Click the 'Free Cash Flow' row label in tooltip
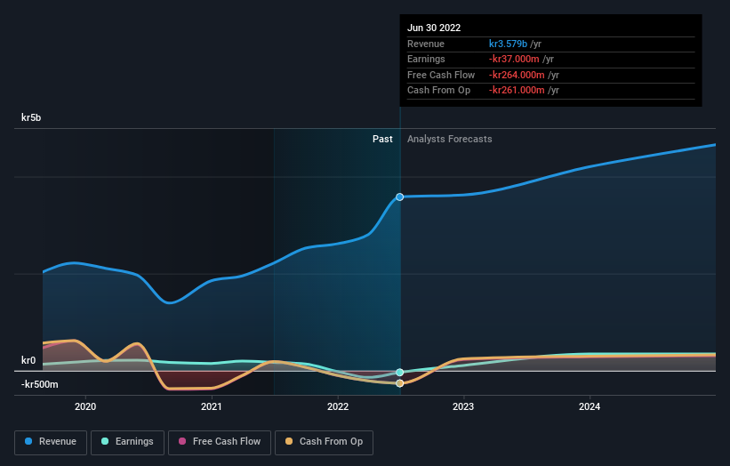730x466 pixels. click(441, 75)
